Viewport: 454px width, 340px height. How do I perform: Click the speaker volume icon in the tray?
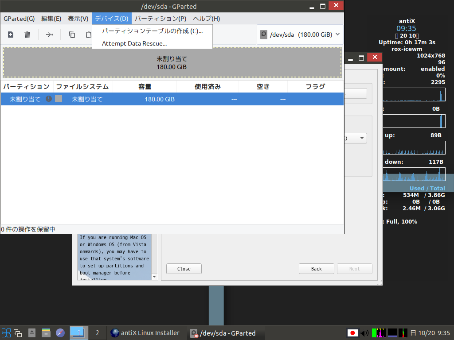365,333
